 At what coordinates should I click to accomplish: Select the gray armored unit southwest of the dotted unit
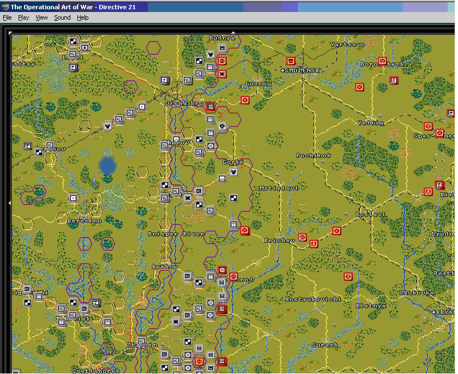pos(107,126)
